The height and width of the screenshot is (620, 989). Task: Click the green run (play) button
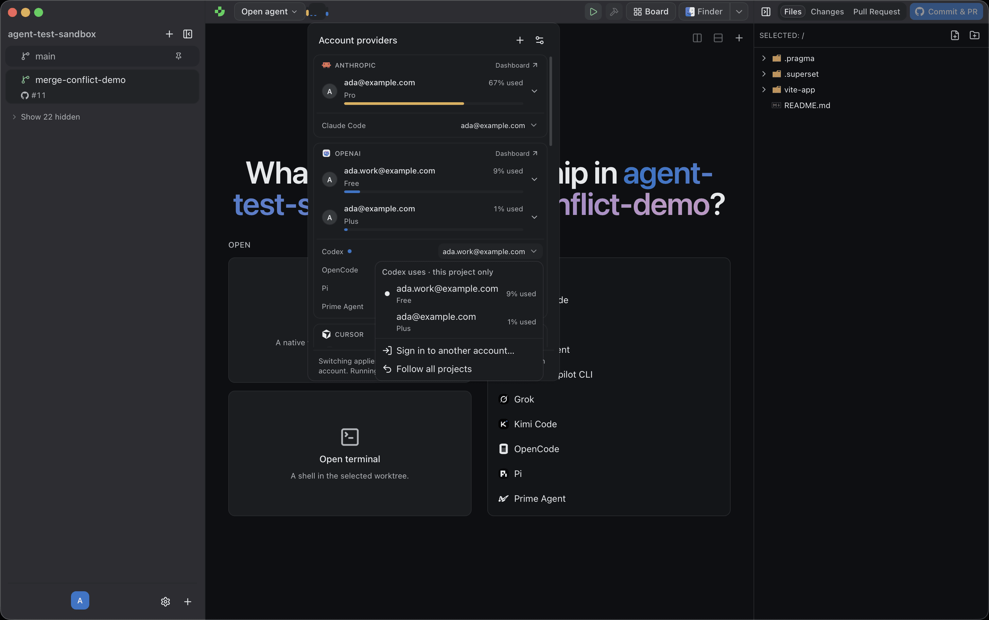[593, 11]
